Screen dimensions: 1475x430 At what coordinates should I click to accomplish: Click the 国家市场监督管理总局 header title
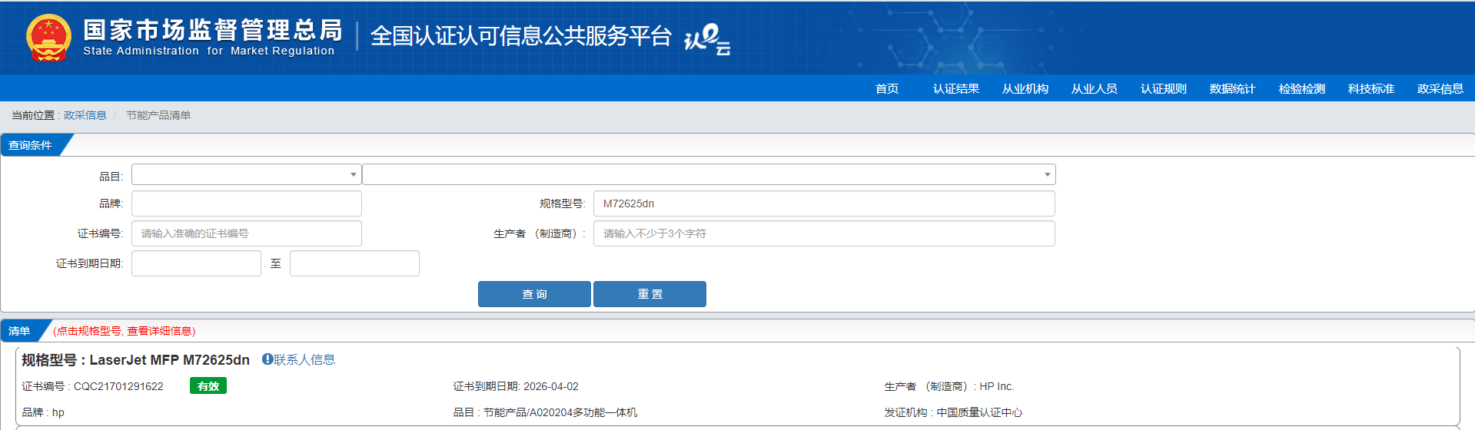pyautogui.click(x=213, y=30)
